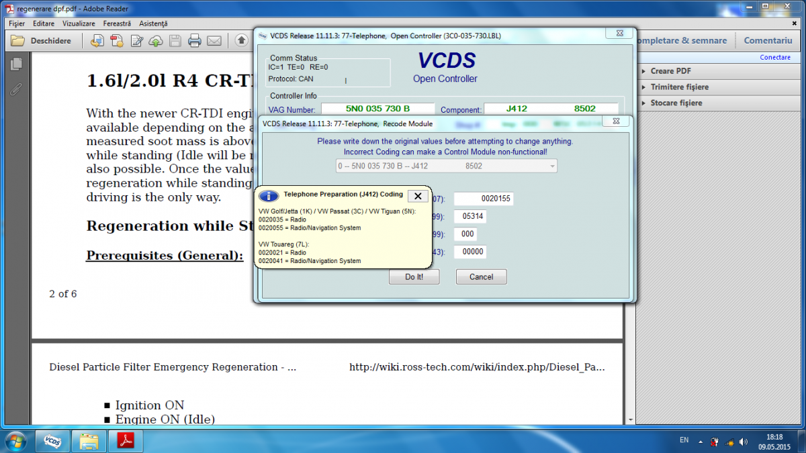The height and width of the screenshot is (453, 806).
Task: Click the VAG Number field 5N0 035 730 B
Action: (x=378, y=109)
